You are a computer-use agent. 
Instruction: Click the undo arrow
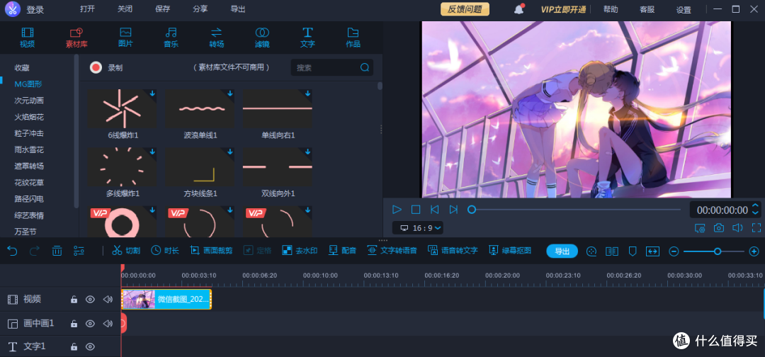coord(12,251)
